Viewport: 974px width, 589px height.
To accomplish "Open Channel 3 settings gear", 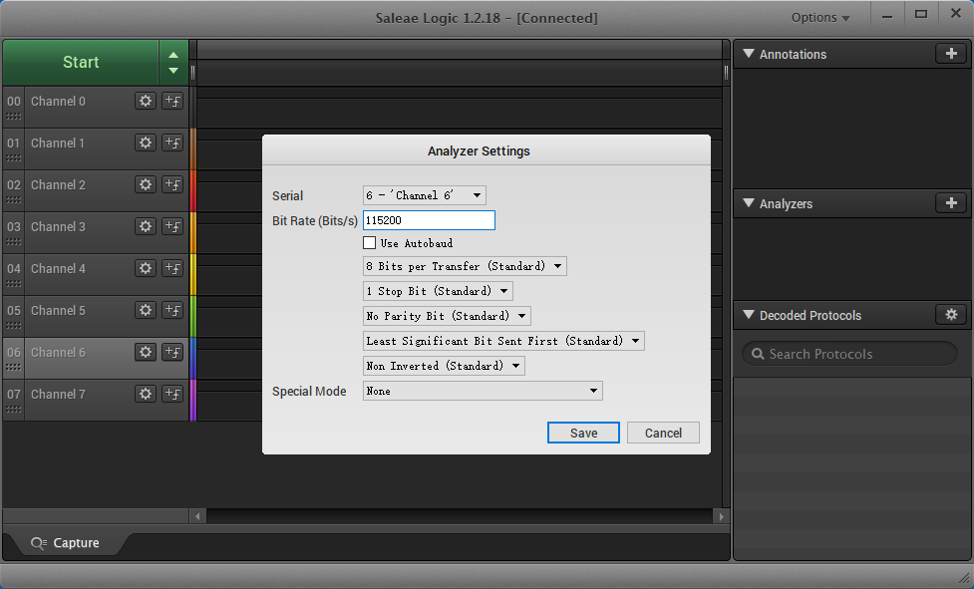I will [146, 226].
